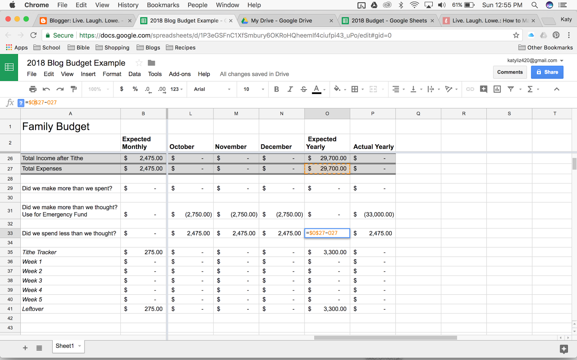Insert a chart
Screen dimensions: 577x360
coord(497,89)
